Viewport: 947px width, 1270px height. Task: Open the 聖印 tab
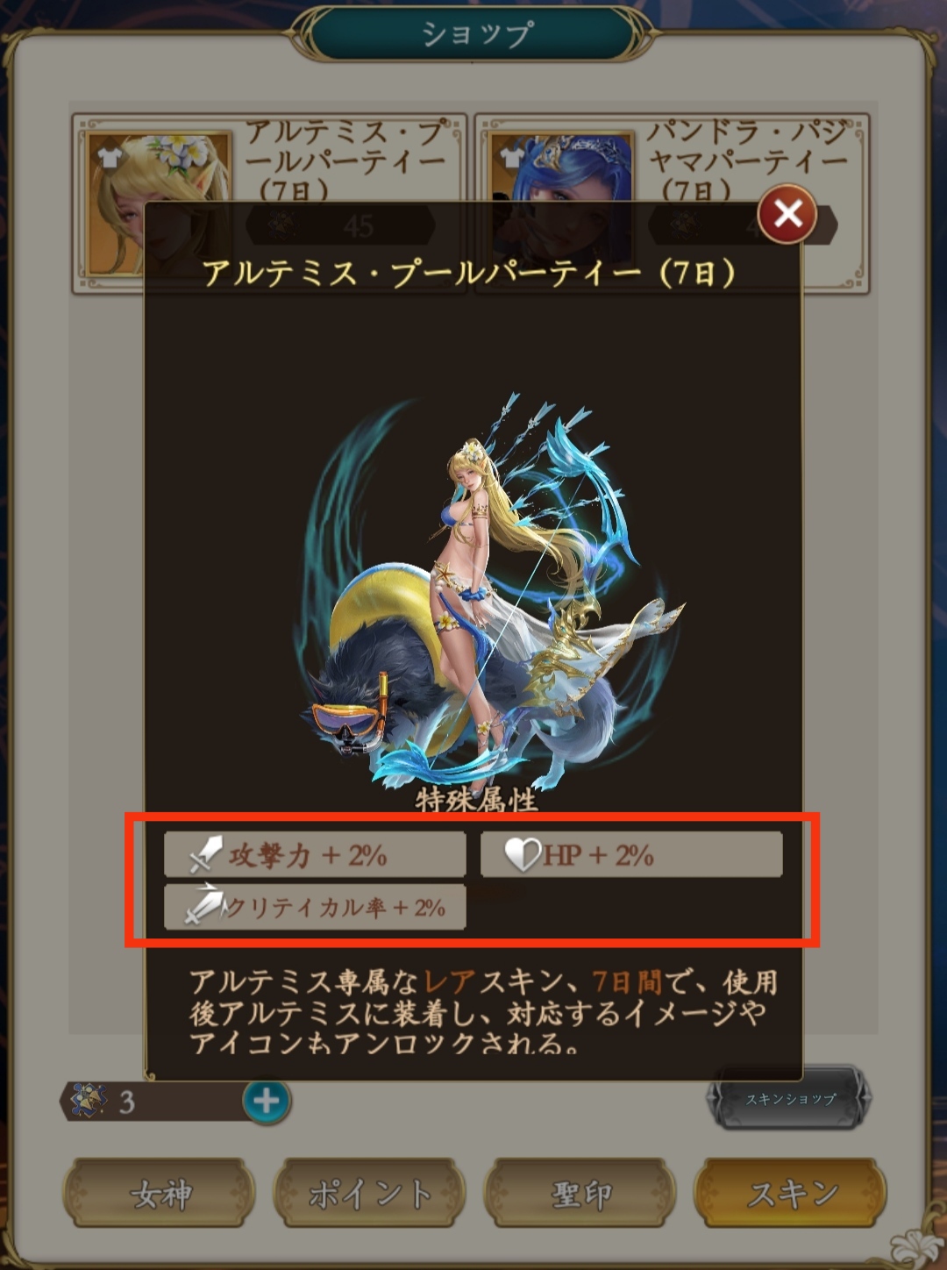tap(580, 1194)
